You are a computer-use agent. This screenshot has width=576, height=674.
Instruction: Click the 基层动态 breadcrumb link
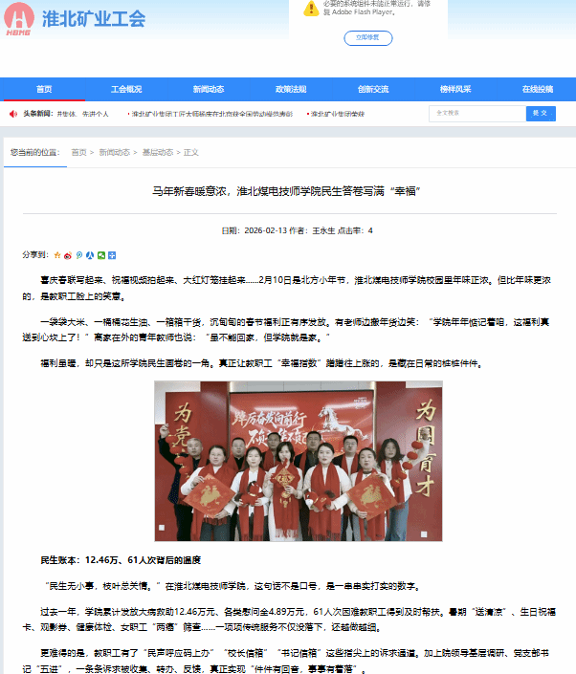pos(158,152)
